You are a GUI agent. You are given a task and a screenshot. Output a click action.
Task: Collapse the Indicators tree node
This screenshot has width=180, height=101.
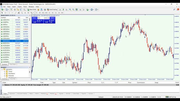click(x=2, y=70)
